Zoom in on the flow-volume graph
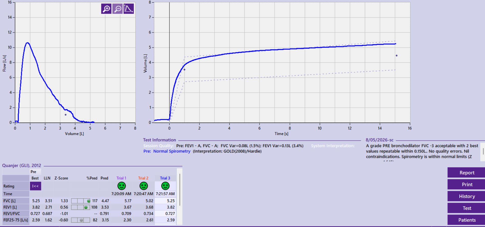The width and height of the screenshot is (485, 227). click(106, 9)
